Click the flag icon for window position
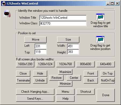121x105 pixels. click(100, 40)
